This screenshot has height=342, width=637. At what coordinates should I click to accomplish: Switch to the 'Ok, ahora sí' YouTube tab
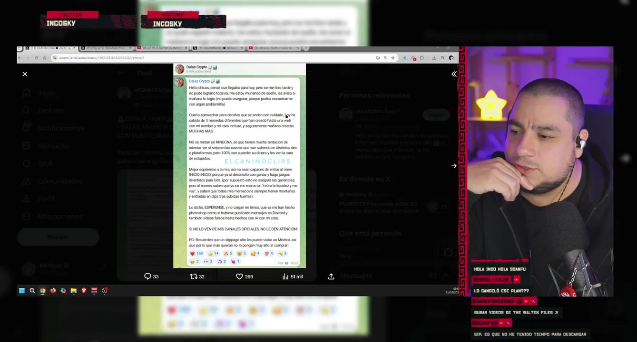[x=274, y=48]
